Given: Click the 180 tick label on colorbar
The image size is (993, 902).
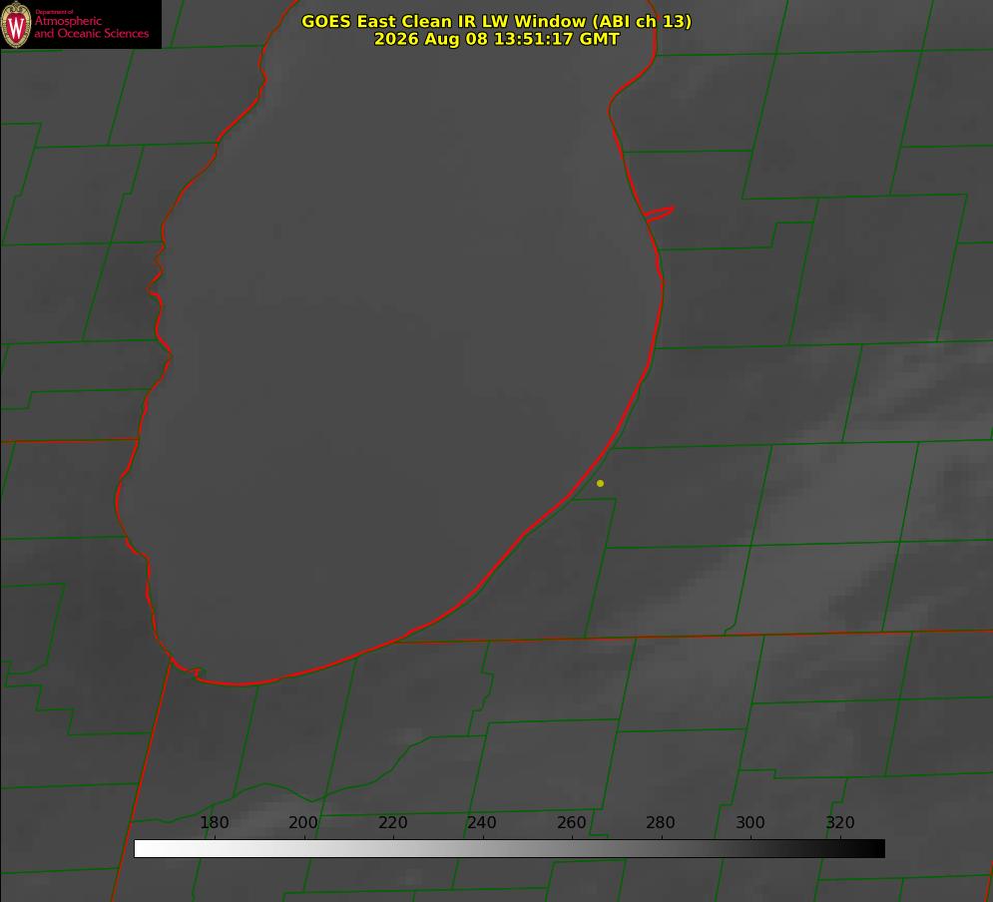Looking at the screenshot, I should pos(214,822).
